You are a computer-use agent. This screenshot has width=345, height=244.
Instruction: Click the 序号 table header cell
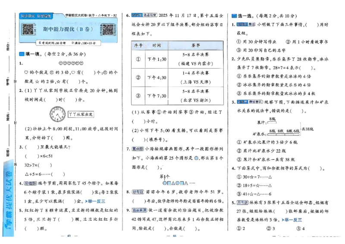pyautogui.click(x=138, y=45)
